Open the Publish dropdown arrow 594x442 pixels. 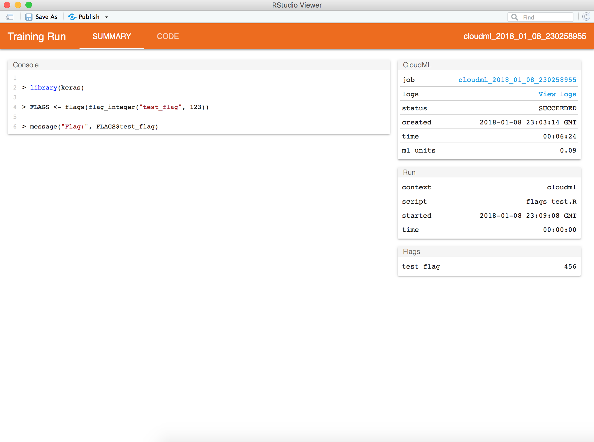pyautogui.click(x=106, y=17)
